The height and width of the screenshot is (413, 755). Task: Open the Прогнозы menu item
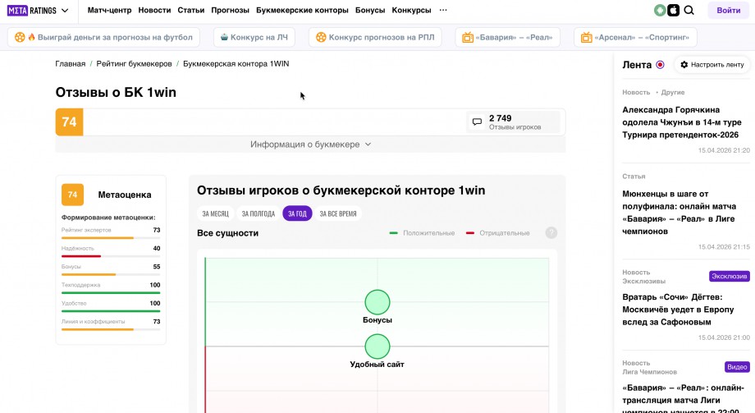click(230, 10)
